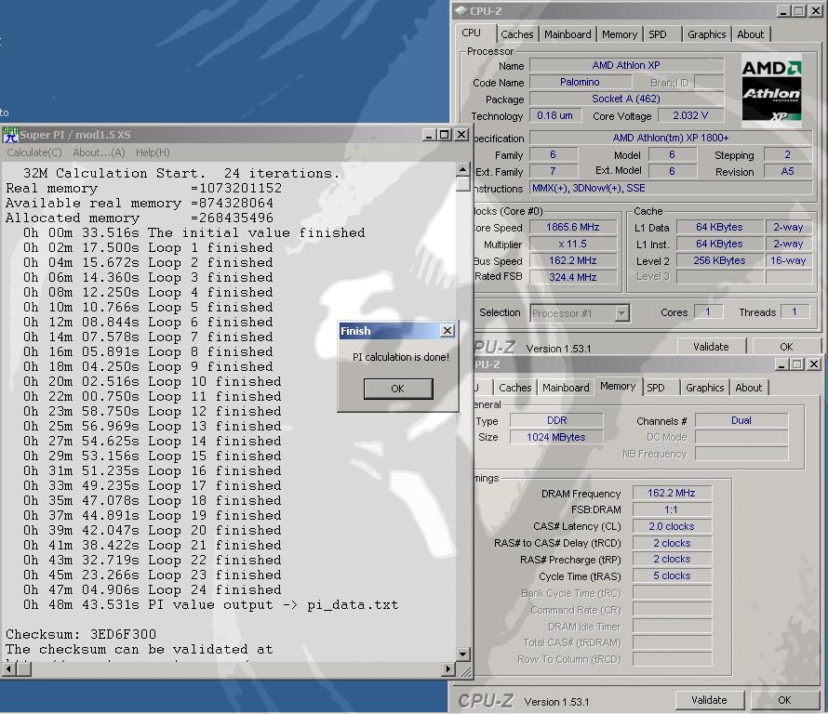The image size is (828, 714).
Task: Click the CAS# Latency value 2.0 clocks
Action: pos(672,526)
